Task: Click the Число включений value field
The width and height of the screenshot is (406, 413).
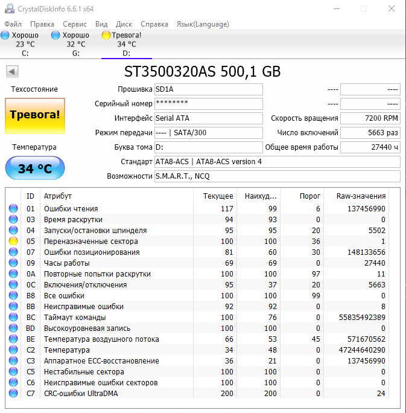Action: pyautogui.click(x=370, y=133)
